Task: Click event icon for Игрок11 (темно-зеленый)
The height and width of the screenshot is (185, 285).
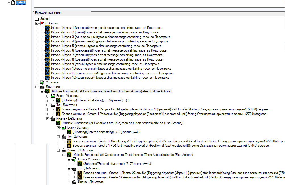Action: (47, 73)
